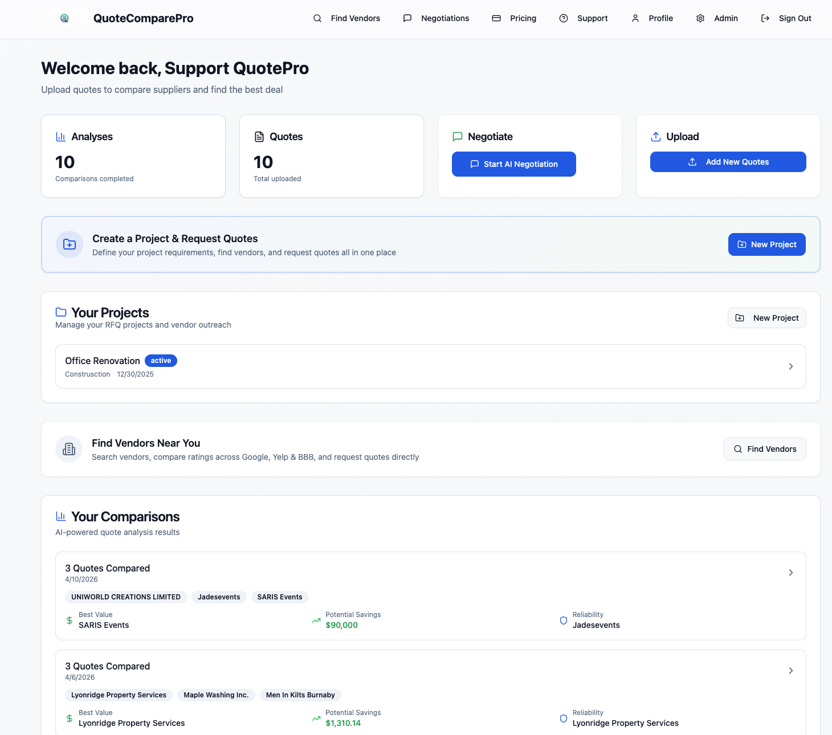The image size is (832, 735).
Task: Click the chat icon inside Start AI Negotiation button
Action: 475,164
